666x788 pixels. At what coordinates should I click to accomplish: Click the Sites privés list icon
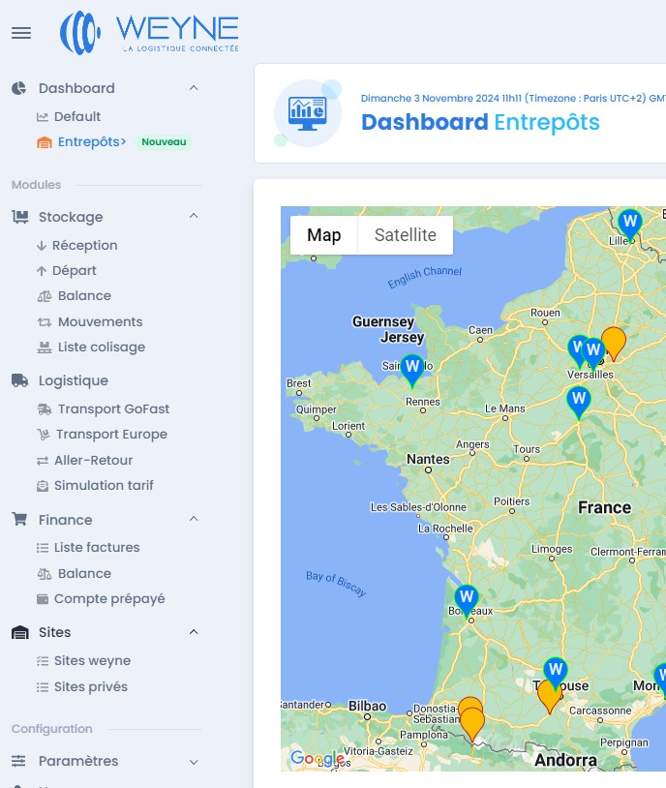click(x=43, y=687)
